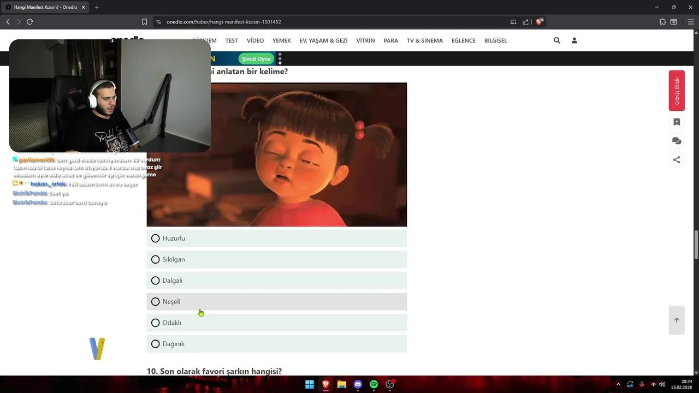Click the Boo character quiz image
Screen dimensions: 699x393
coord(276,154)
